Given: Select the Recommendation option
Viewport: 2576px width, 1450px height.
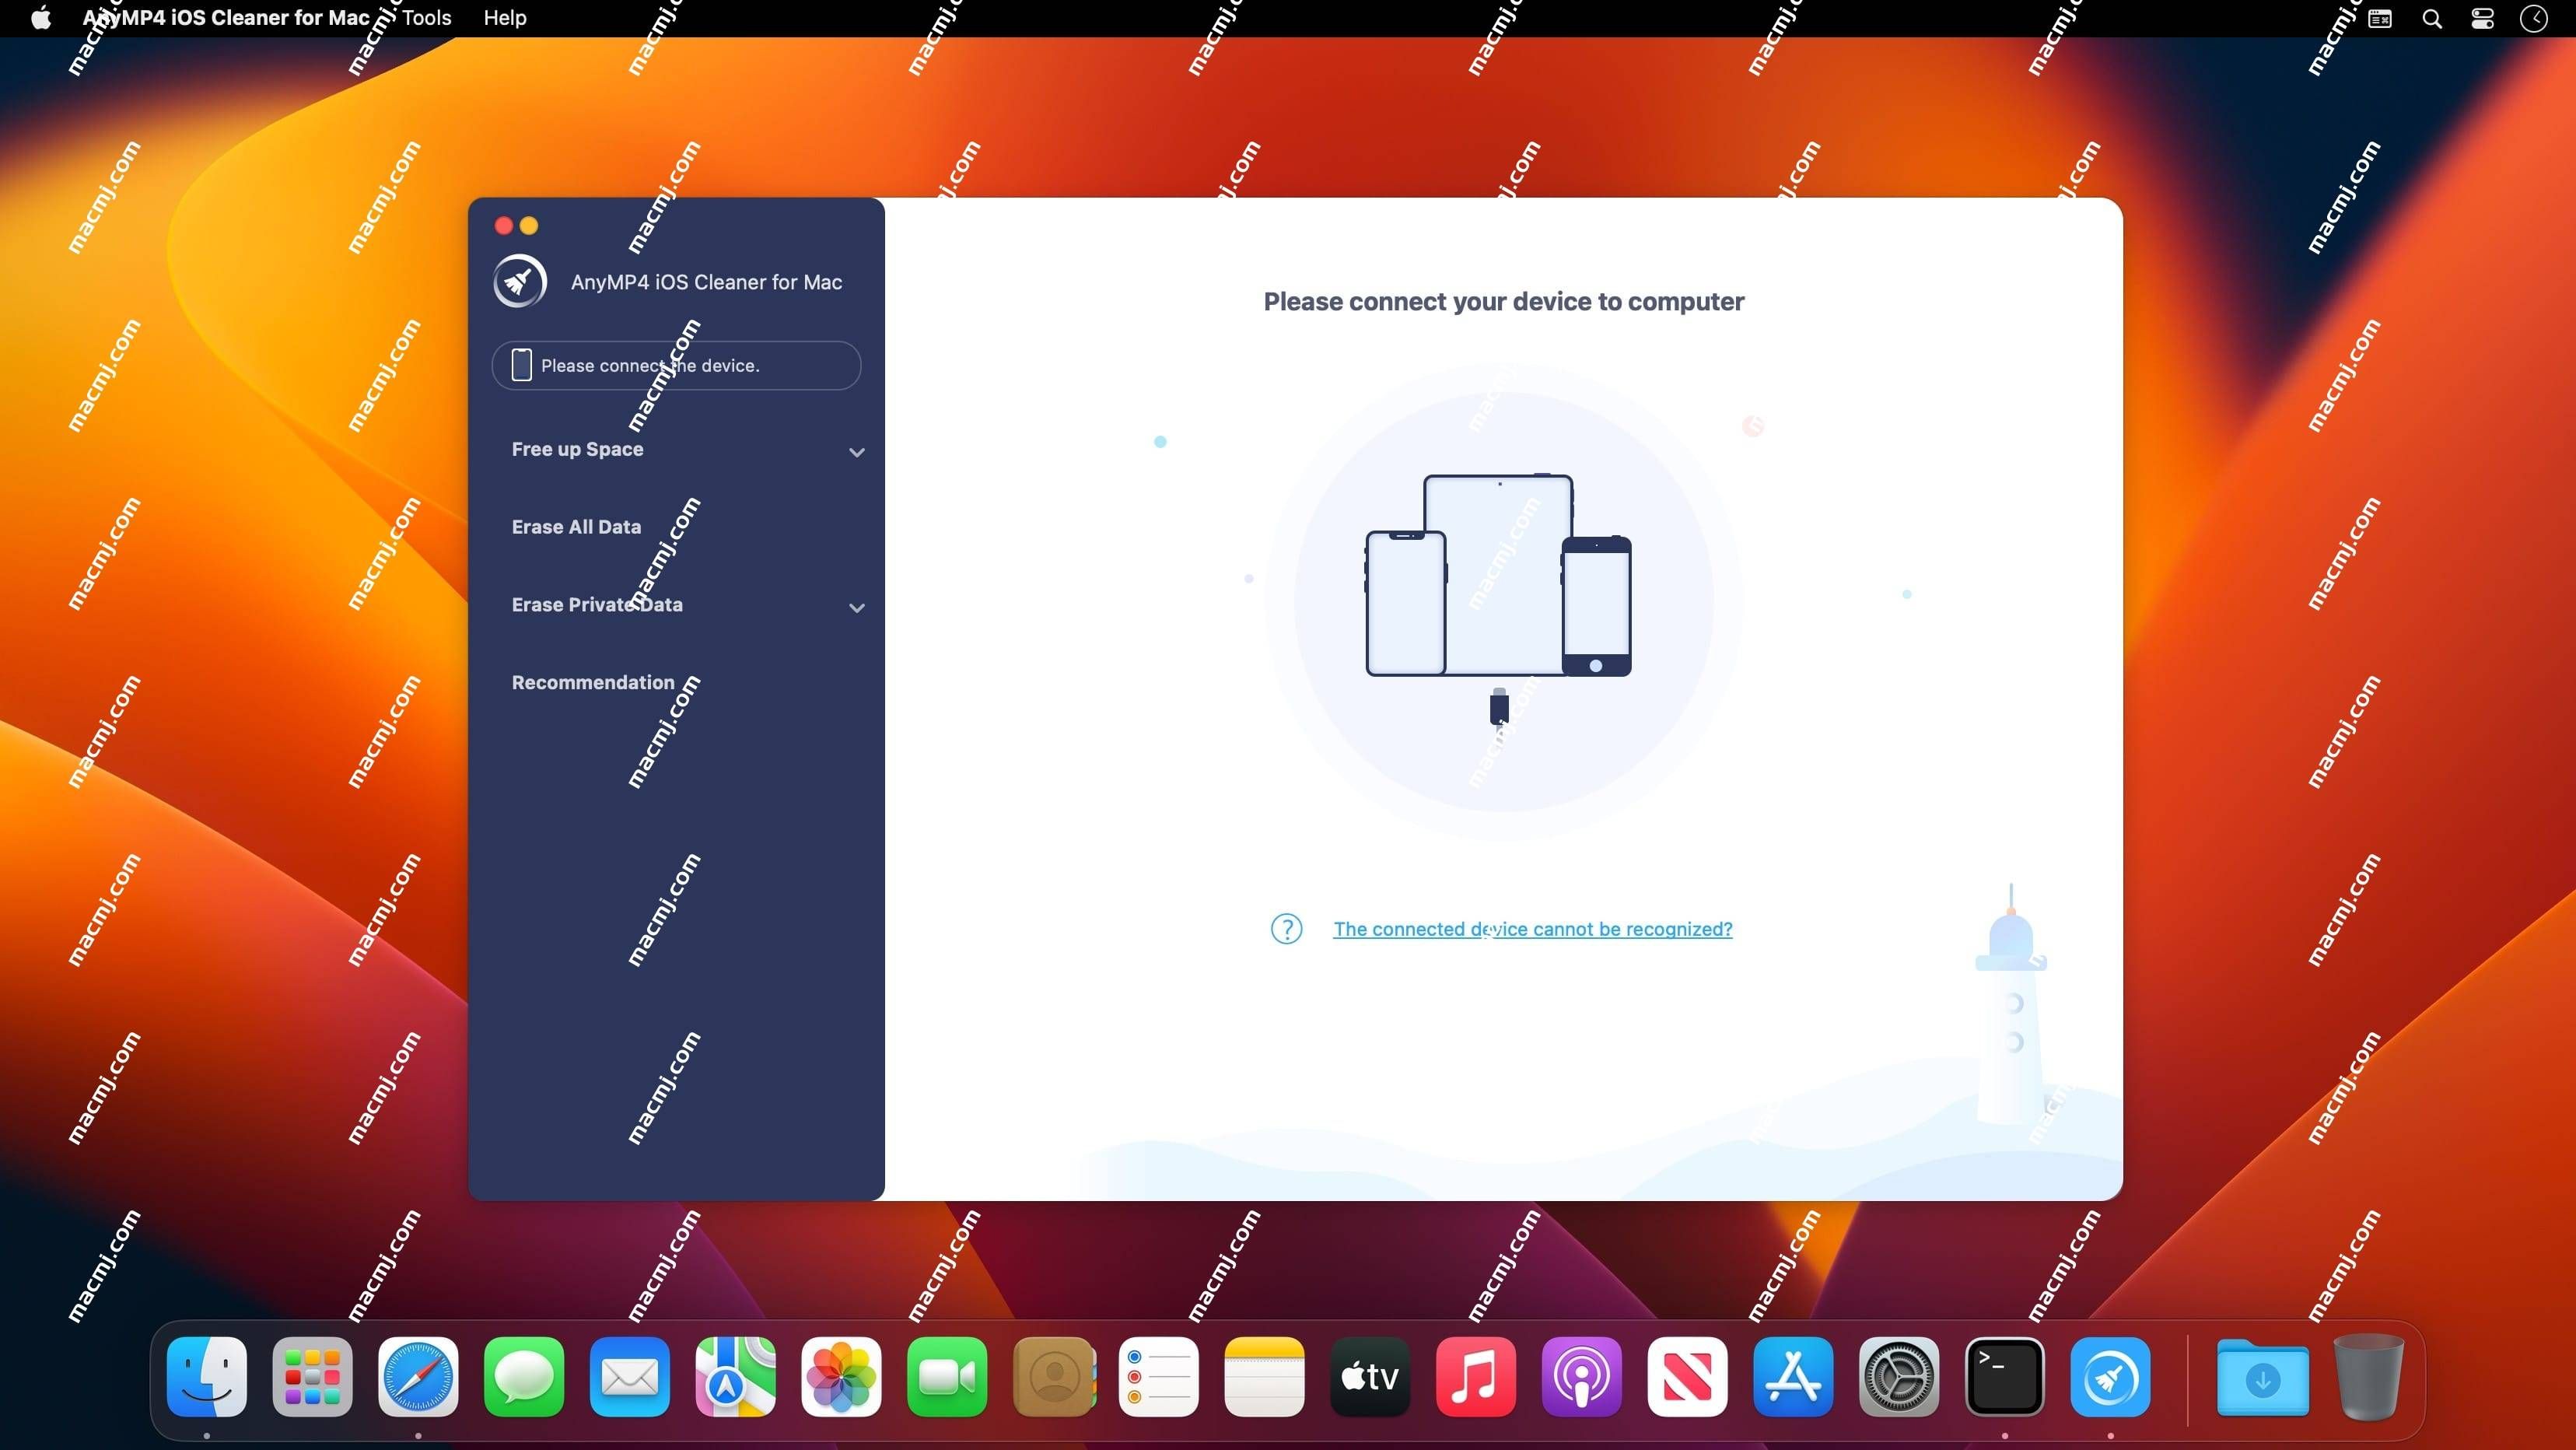Looking at the screenshot, I should pyautogui.click(x=593, y=681).
